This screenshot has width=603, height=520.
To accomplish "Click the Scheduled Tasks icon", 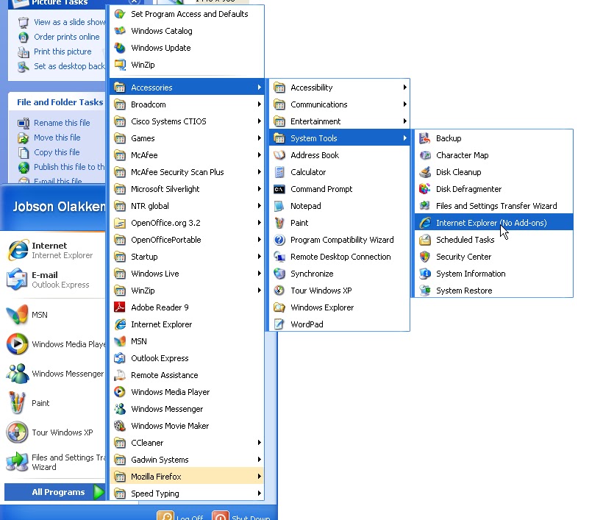I will [424, 240].
